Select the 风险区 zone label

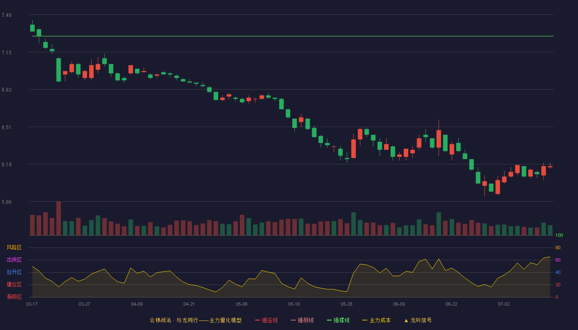(14, 247)
